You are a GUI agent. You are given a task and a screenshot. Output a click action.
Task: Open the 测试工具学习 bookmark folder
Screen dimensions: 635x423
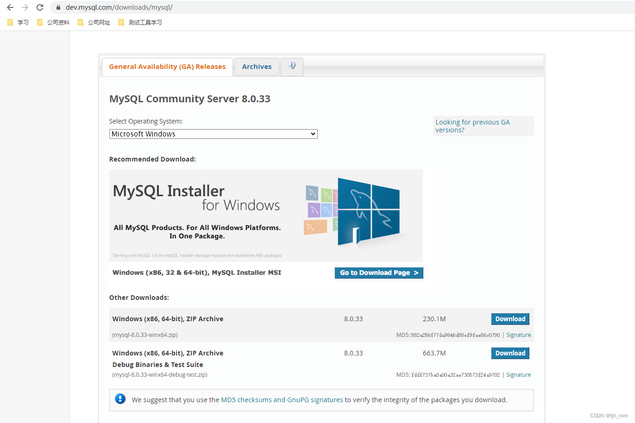(x=140, y=22)
